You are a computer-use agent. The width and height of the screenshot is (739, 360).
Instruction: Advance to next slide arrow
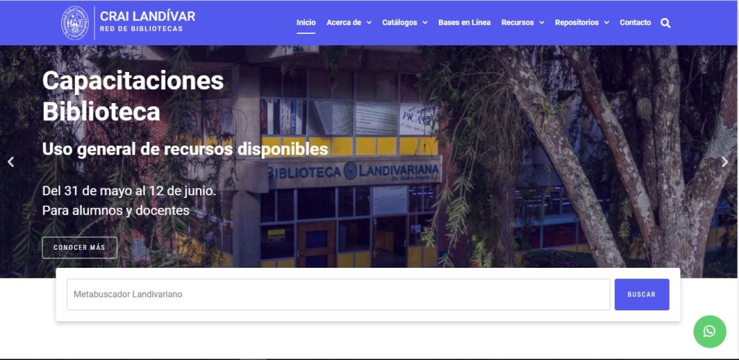pos(725,162)
